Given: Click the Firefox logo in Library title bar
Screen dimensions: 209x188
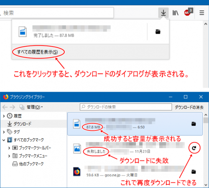Looking at the screenshot, I should tap(6, 97).
